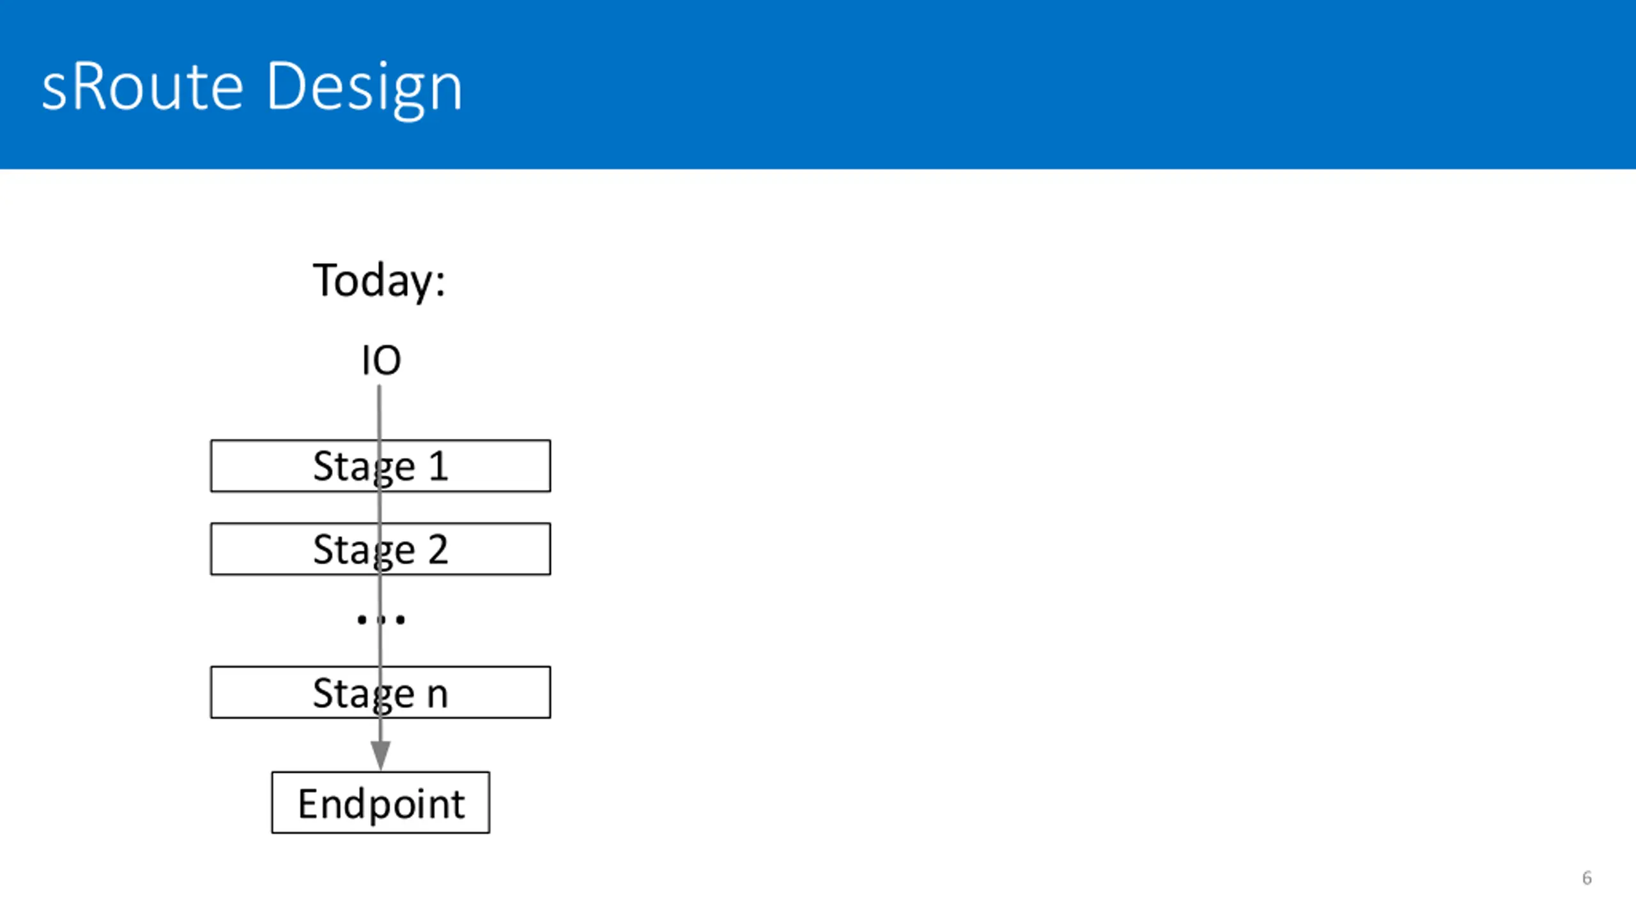Click the word 'Stage' in the Stage 2 box
The width and height of the screenshot is (1636, 920).
click(364, 551)
